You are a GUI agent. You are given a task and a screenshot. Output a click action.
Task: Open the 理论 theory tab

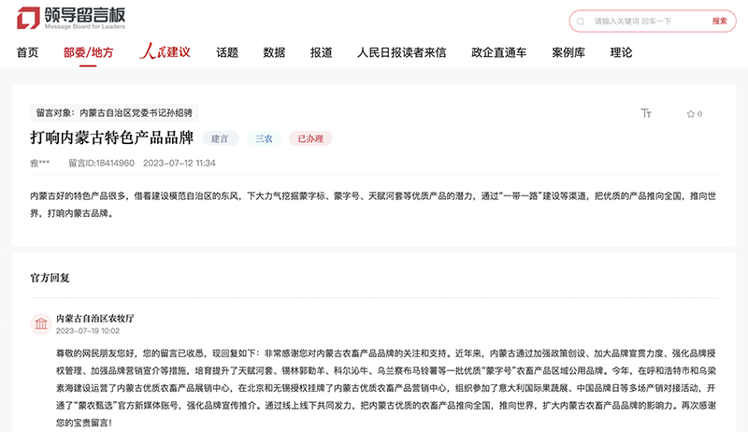pos(621,52)
